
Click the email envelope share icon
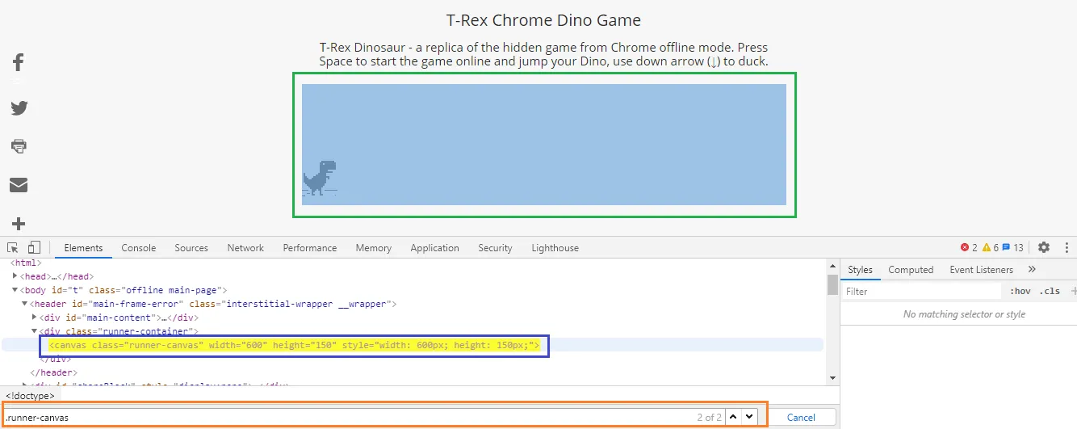tap(19, 185)
